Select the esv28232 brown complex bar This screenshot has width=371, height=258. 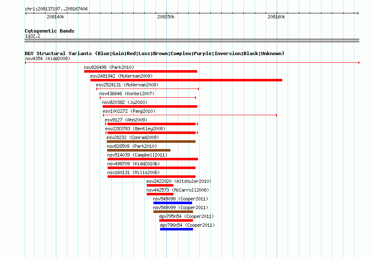pyautogui.click(x=151, y=142)
